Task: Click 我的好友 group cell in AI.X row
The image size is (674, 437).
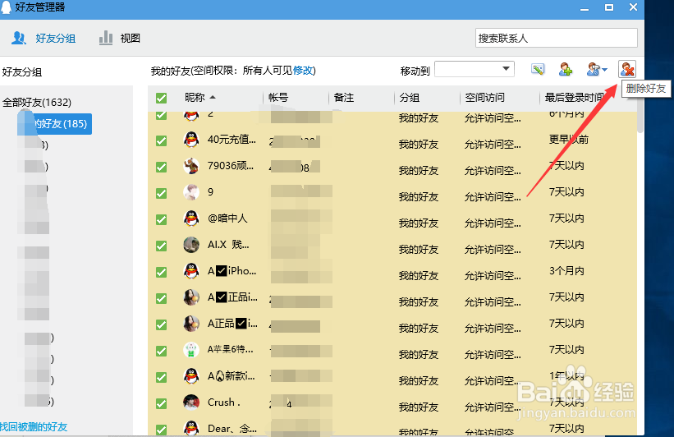Action: pos(418,249)
